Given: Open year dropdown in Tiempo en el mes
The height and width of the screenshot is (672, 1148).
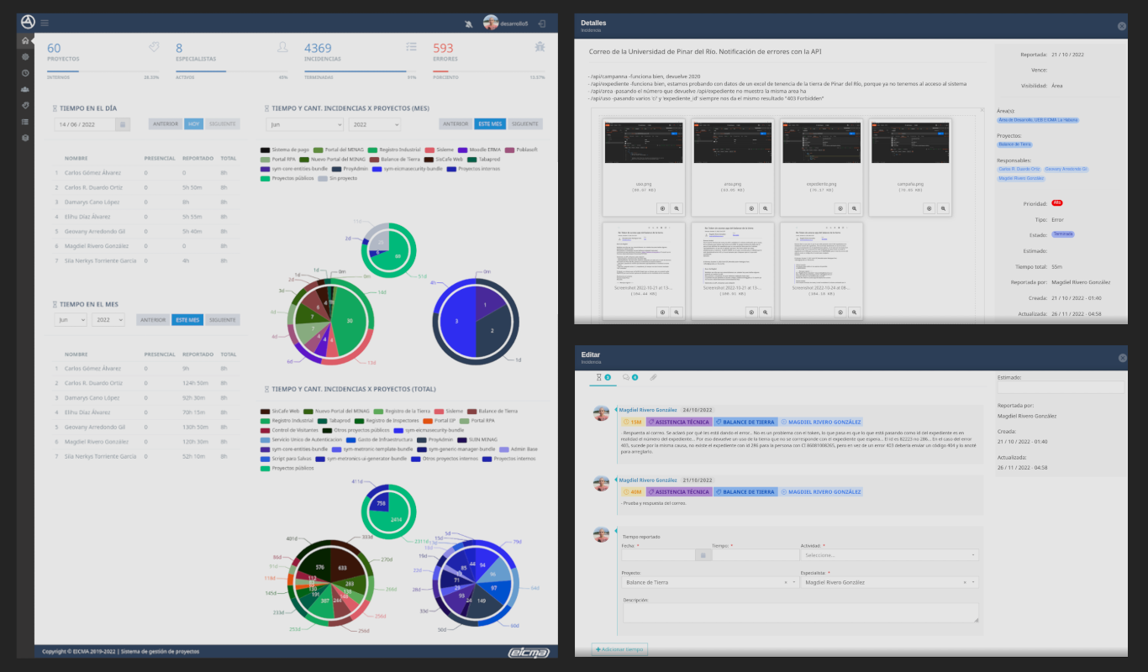Looking at the screenshot, I should pos(108,320).
